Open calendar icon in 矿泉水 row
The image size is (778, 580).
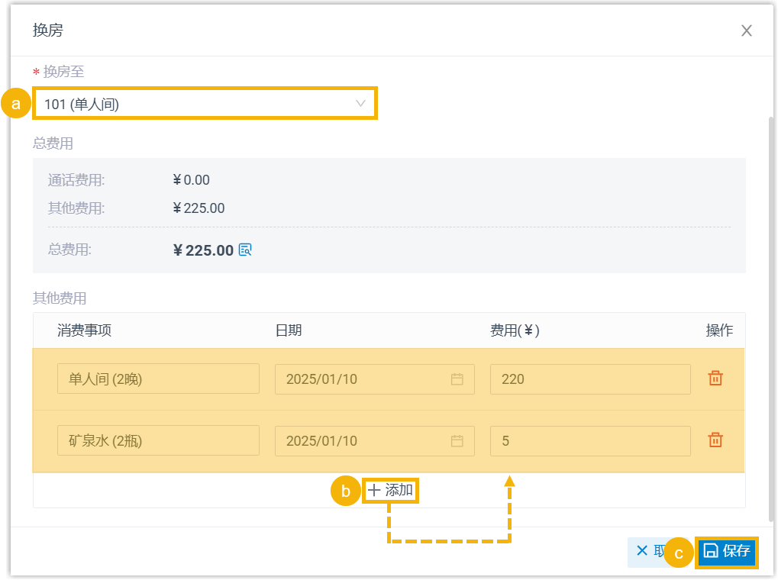(457, 441)
